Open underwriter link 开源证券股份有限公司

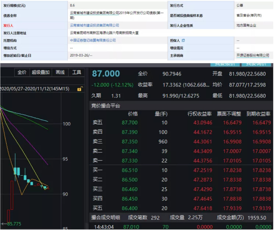pyautogui.click(x=253, y=55)
